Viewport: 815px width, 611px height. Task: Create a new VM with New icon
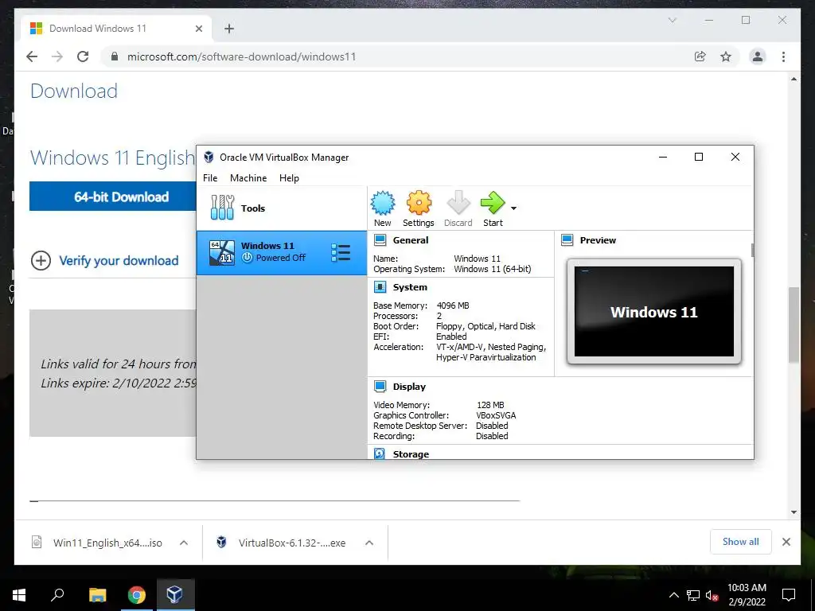383,208
